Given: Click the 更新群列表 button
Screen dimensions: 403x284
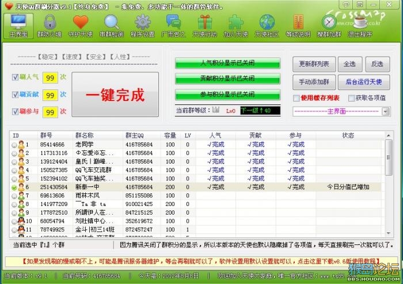Looking at the screenshot, I should click(x=314, y=64).
